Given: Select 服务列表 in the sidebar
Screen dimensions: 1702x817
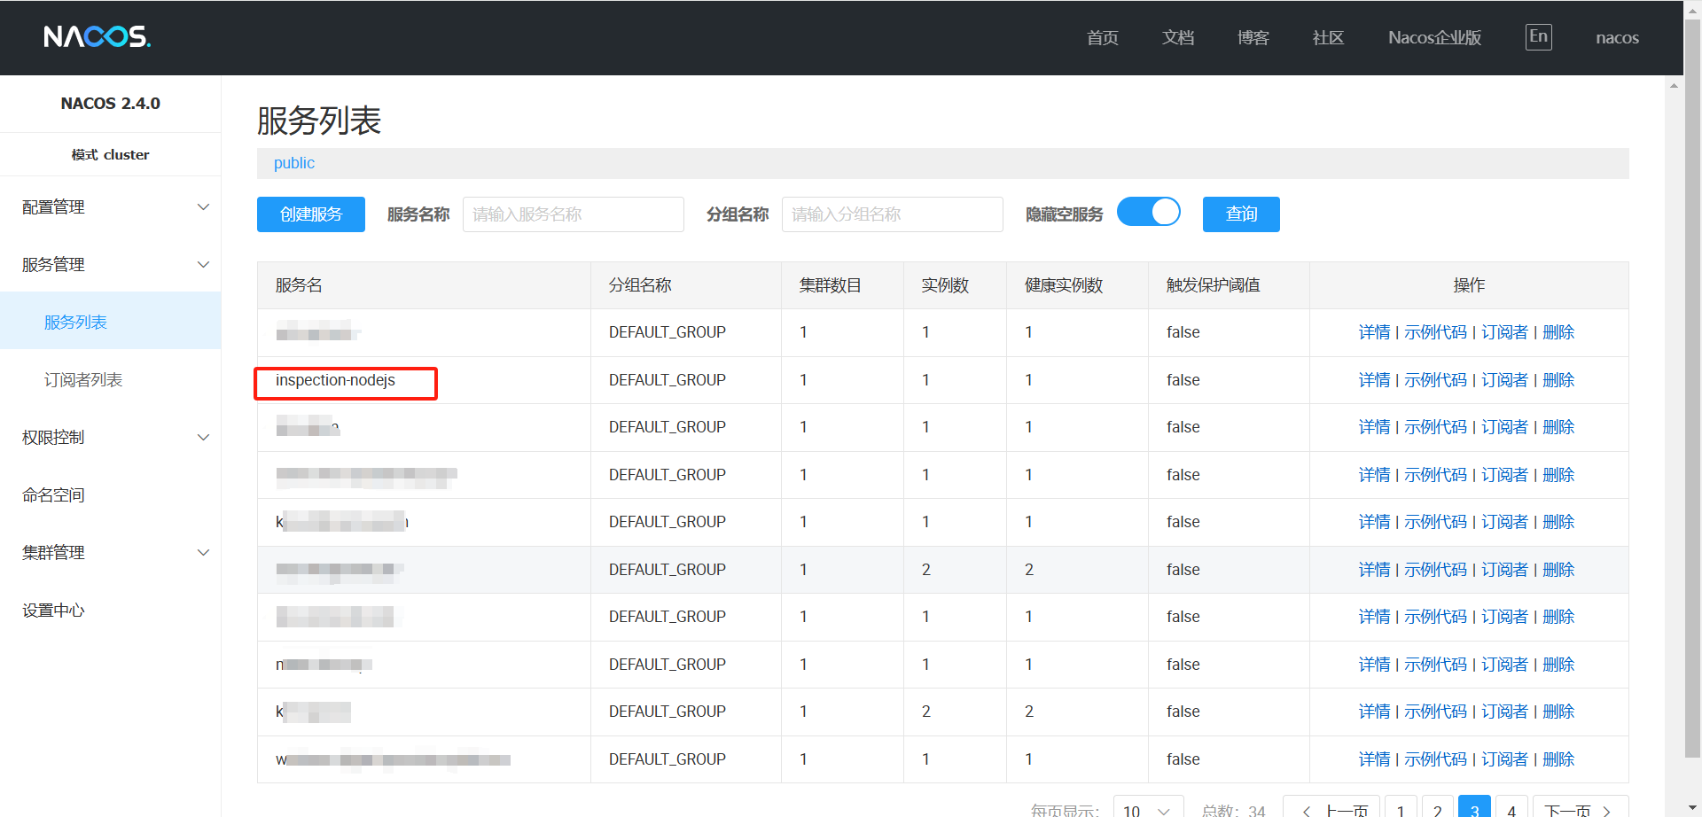Looking at the screenshot, I should [111, 322].
